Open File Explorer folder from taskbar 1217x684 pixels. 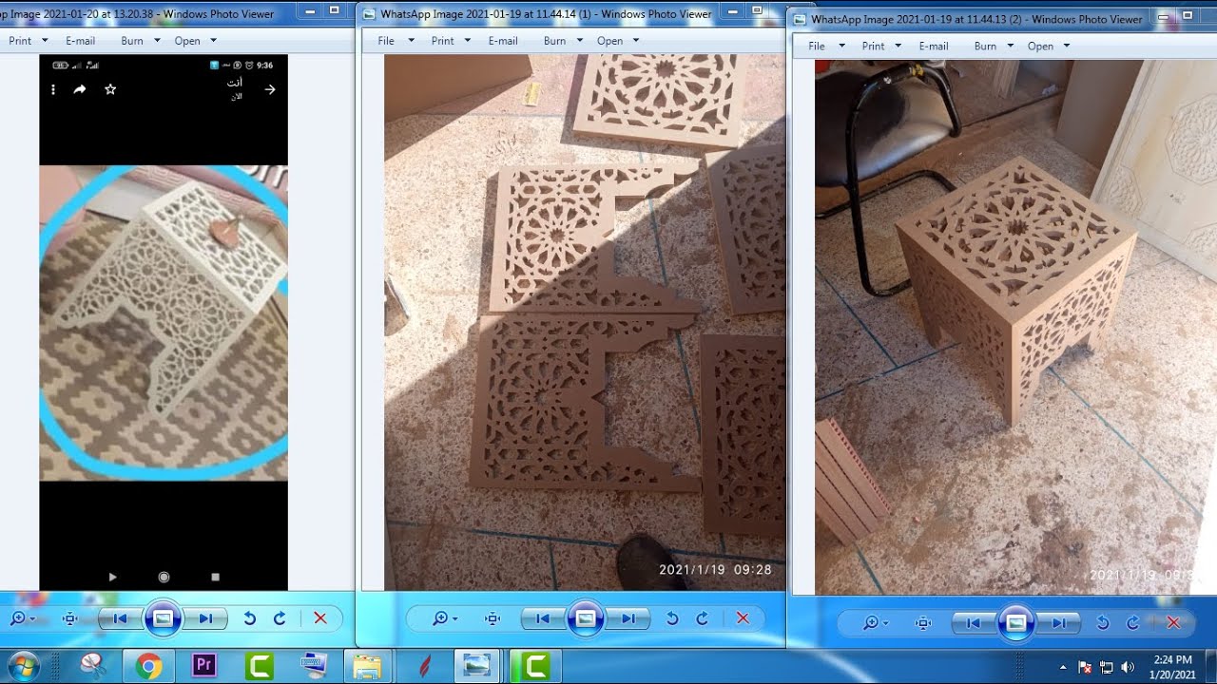point(368,666)
